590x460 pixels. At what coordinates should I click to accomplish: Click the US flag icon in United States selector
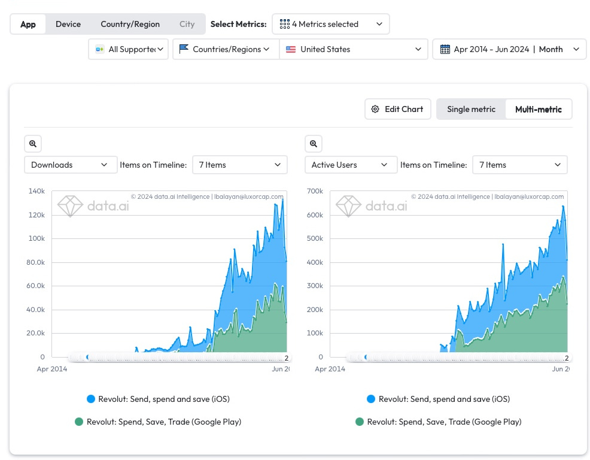[x=291, y=49]
